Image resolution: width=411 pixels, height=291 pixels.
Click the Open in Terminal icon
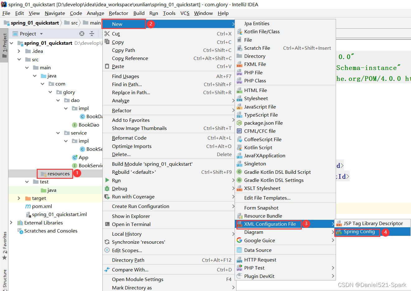tap(107, 224)
